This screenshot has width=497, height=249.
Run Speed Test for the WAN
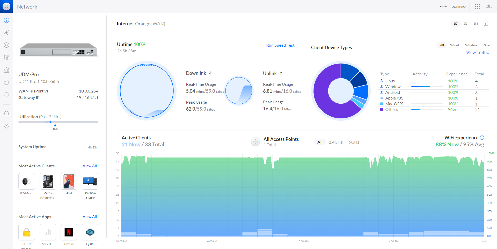tap(280, 45)
